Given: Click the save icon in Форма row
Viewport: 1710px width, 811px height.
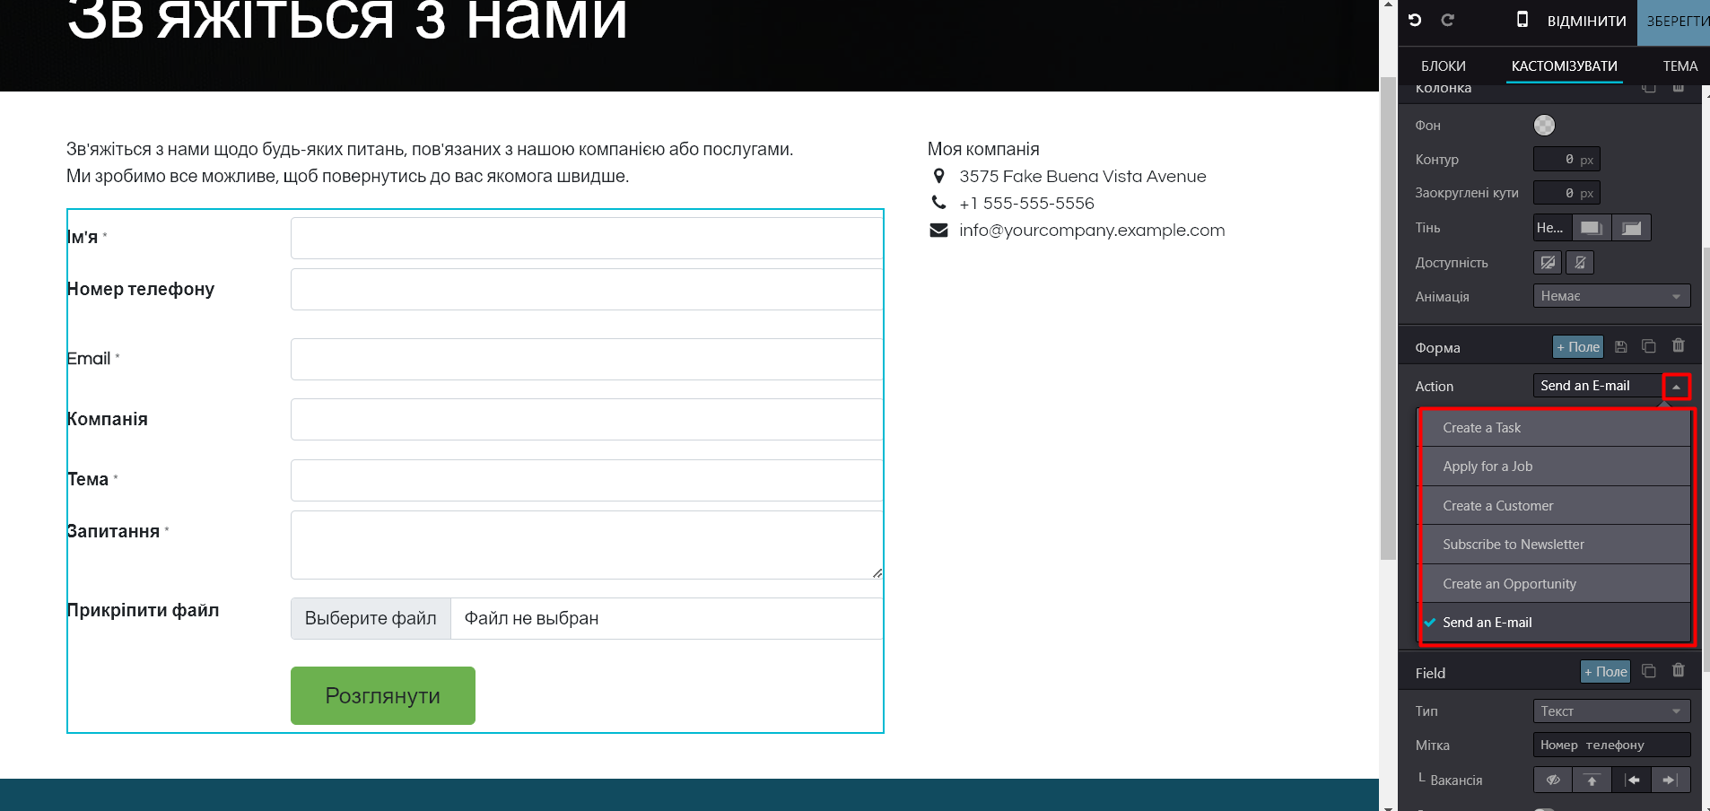Looking at the screenshot, I should [x=1620, y=347].
